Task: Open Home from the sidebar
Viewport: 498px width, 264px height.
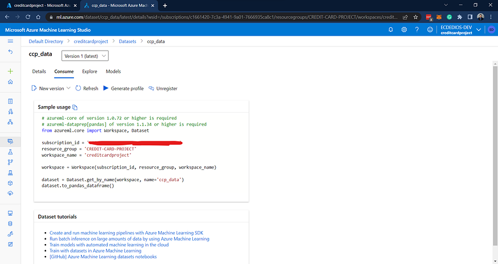Action: [x=10, y=82]
